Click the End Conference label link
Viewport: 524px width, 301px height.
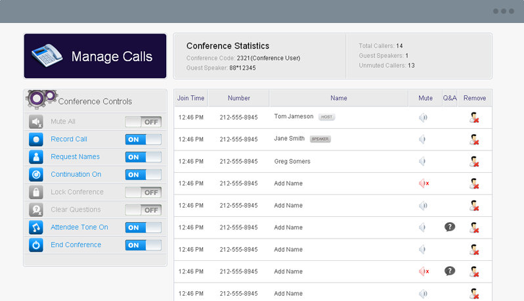click(x=76, y=245)
